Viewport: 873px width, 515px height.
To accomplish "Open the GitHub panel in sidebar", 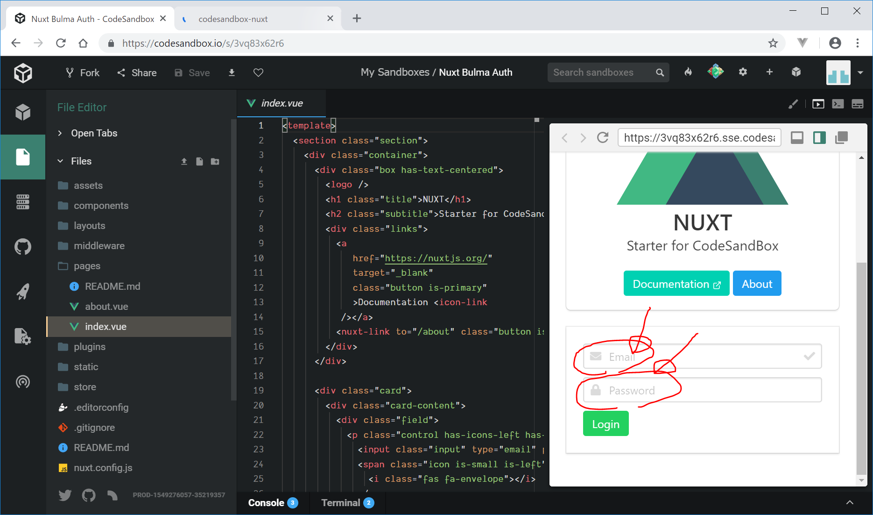I will [22, 247].
